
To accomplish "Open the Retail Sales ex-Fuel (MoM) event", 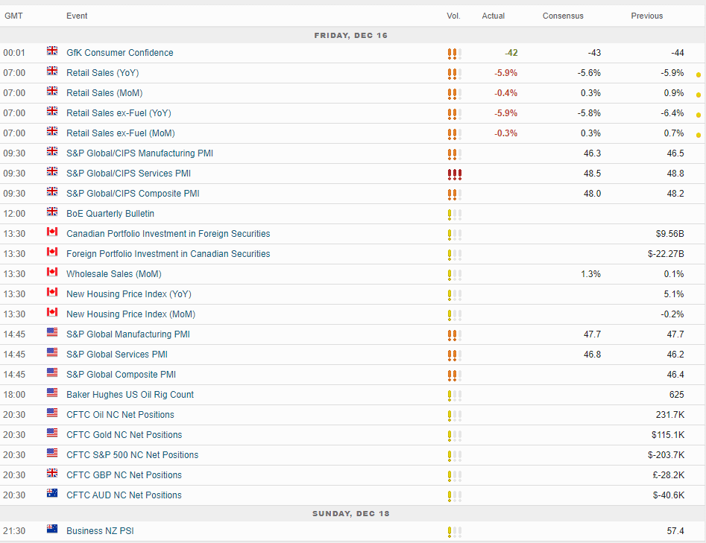I will click(x=121, y=133).
